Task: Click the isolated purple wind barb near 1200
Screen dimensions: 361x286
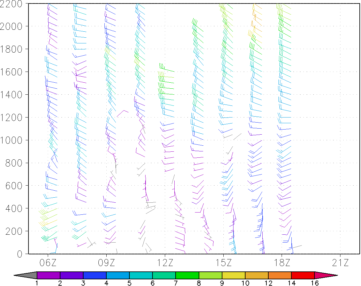Action: pos(123,113)
